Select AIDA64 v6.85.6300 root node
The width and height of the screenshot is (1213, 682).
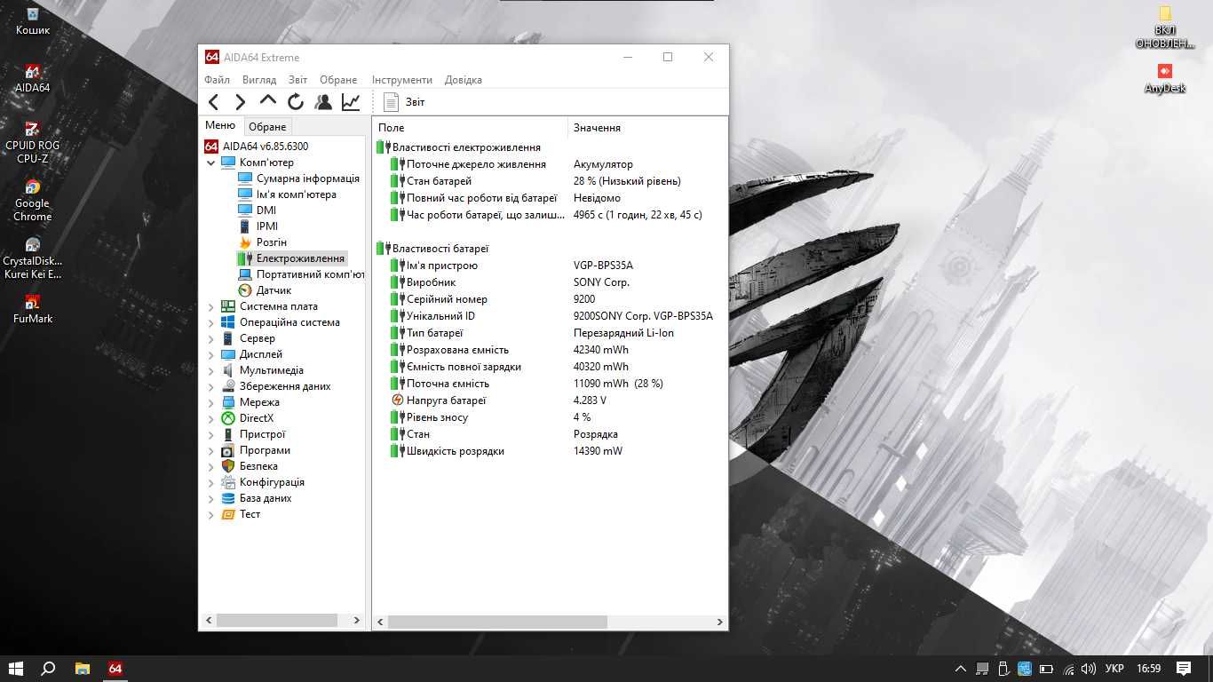[265, 147]
